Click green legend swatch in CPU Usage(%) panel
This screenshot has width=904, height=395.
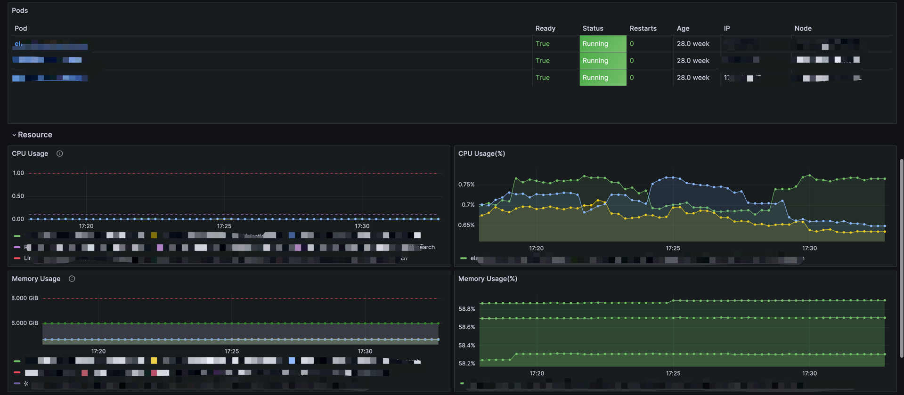(x=464, y=258)
